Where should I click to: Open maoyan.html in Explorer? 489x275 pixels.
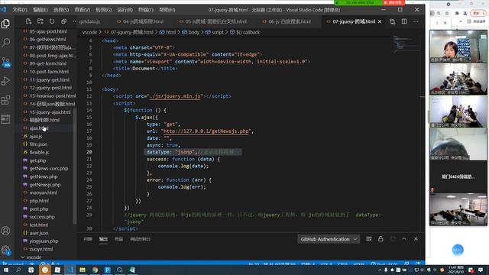[43, 192]
